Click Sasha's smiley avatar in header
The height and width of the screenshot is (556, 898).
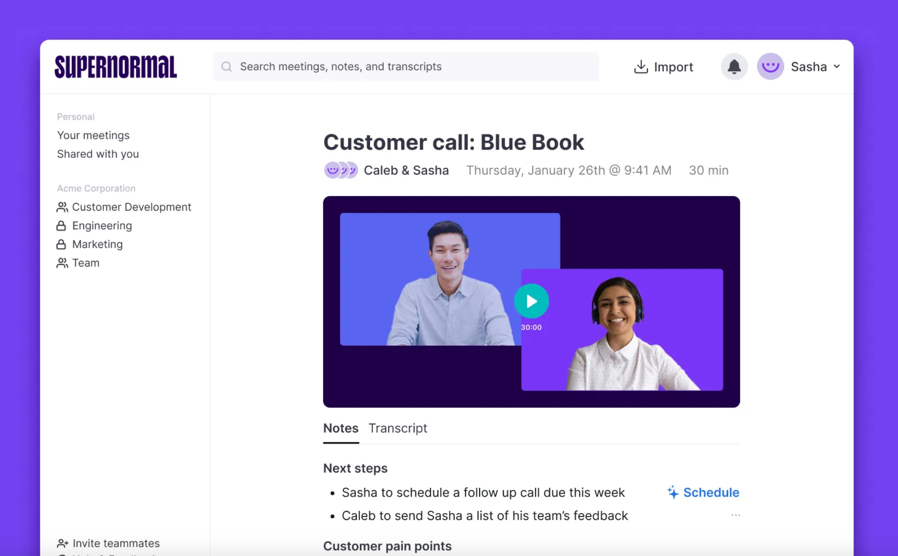click(x=770, y=67)
